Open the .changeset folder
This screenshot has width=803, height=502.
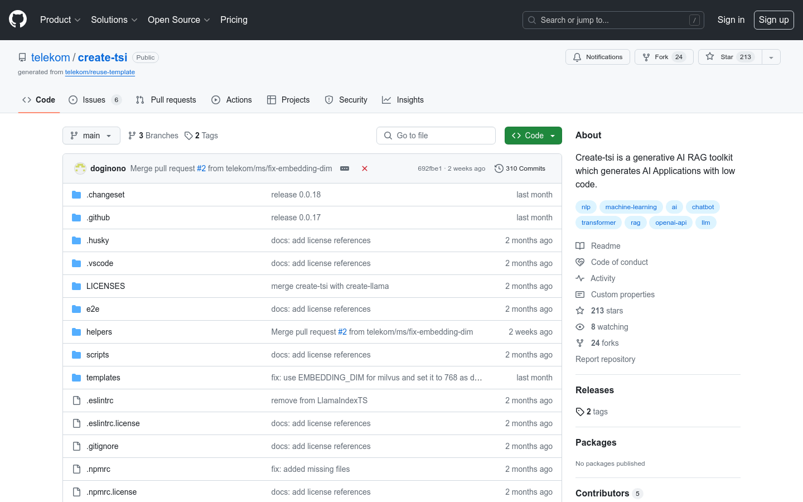105,195
